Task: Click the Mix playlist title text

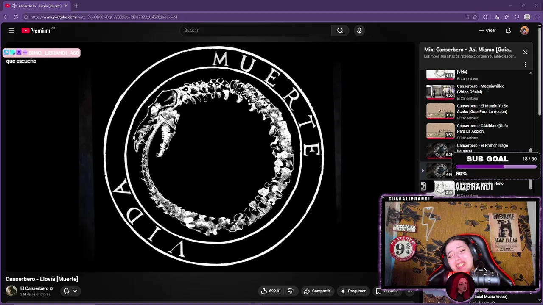Action: click(468, 50)
